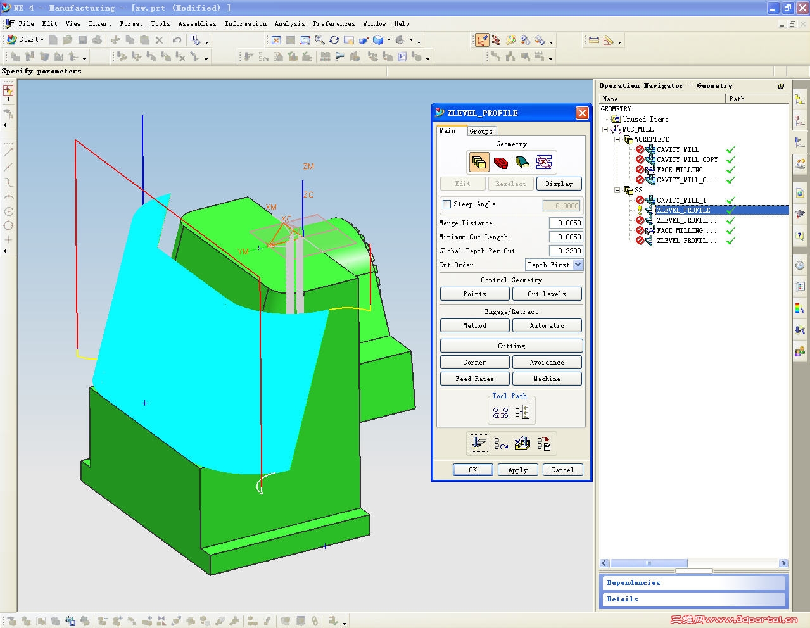Enable the Steep Angle checkbox
810x628 pixels.
(x=446, y=204)
